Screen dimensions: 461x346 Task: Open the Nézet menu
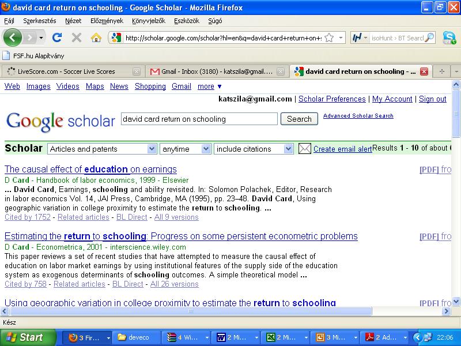click(73, 21)
